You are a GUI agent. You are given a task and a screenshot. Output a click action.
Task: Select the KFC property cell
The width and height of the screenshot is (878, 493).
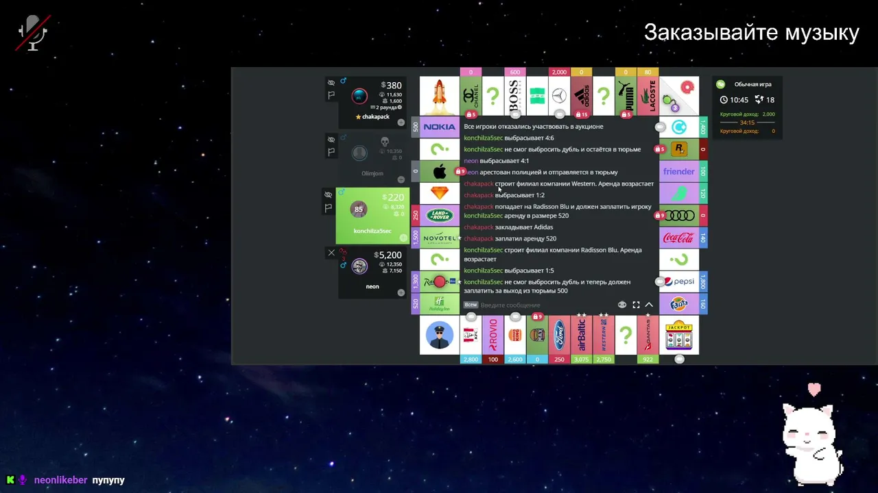[x=471, y=335]
